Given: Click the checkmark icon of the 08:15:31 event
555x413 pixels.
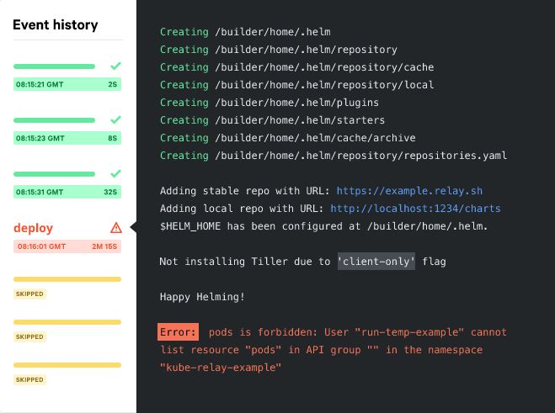Looking at the screenshot, I should [x=115, y=173].
